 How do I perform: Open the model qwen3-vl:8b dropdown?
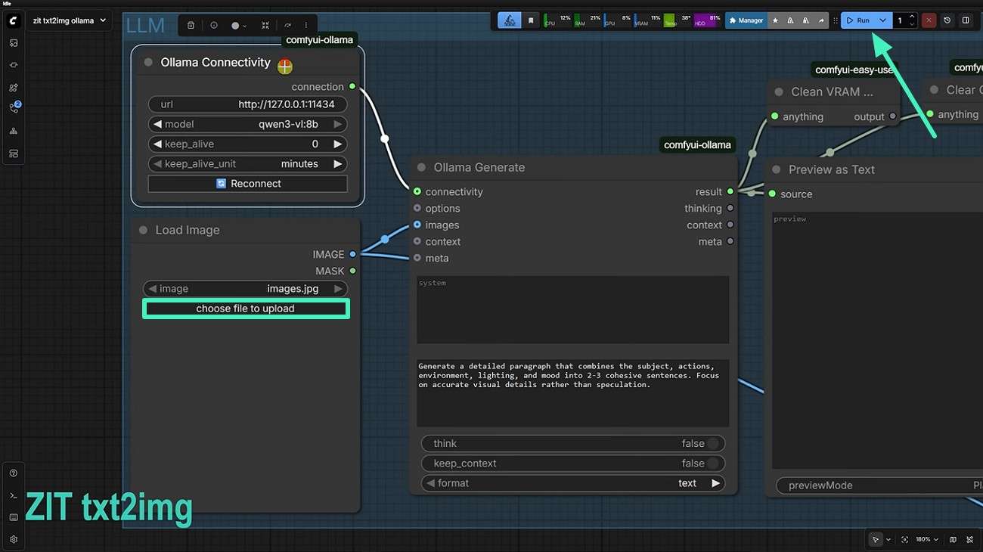(247, 124)
